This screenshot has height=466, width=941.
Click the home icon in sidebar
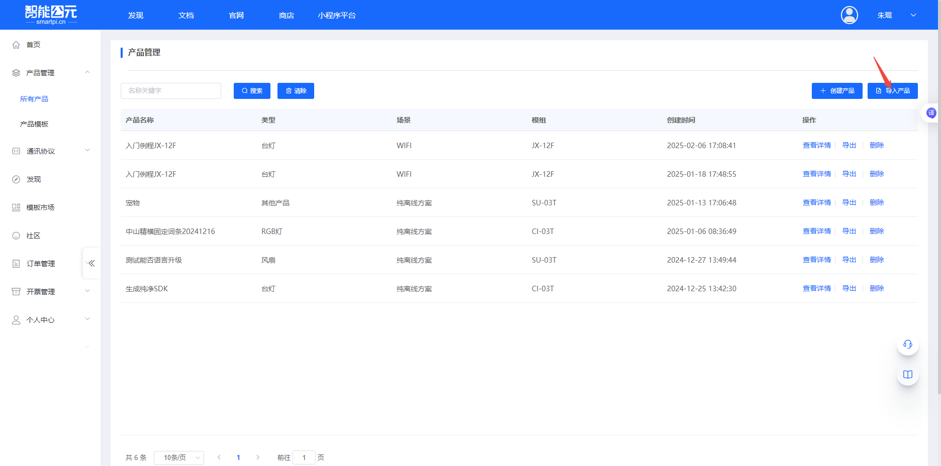(x=16, y=45)
